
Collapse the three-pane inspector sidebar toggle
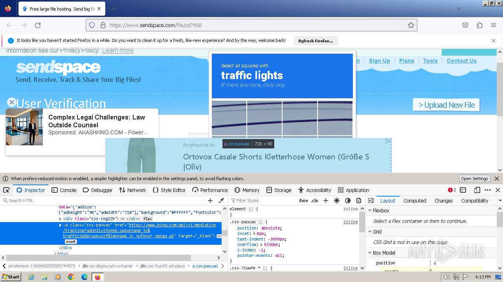(x=371, y=201)
